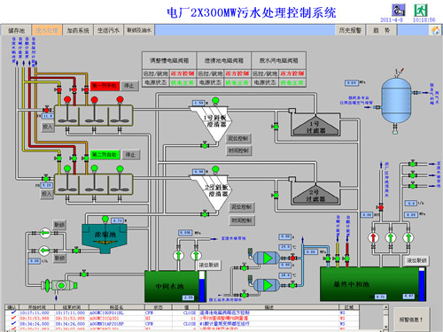This screenshot has width=443, height=332.
Task: Click the home icon in the tab bar
Action: coord(435,30)
